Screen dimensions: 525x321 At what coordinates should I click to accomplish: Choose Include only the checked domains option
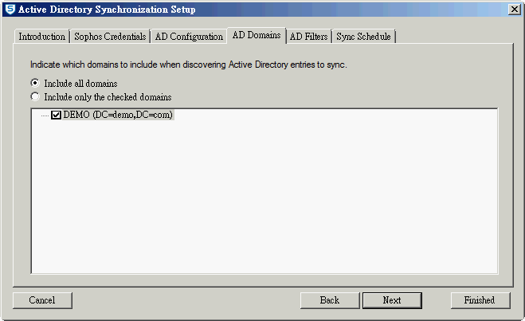[35, 96]
